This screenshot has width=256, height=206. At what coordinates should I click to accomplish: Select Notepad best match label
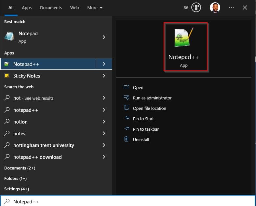[x=28, y=34]
